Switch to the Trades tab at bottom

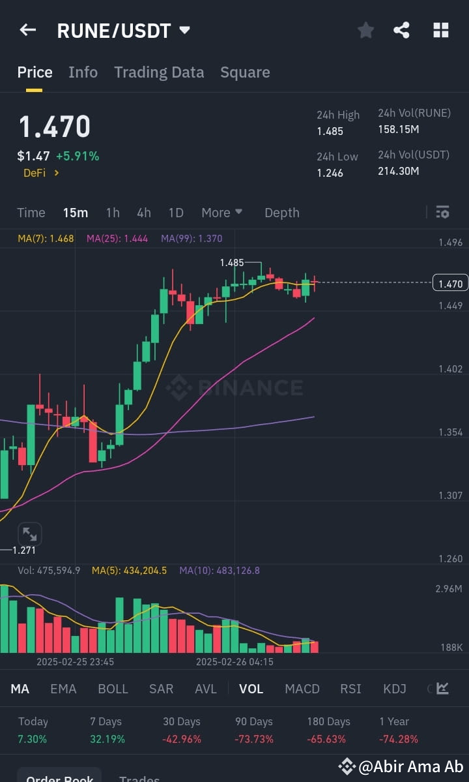click(139, 777)
